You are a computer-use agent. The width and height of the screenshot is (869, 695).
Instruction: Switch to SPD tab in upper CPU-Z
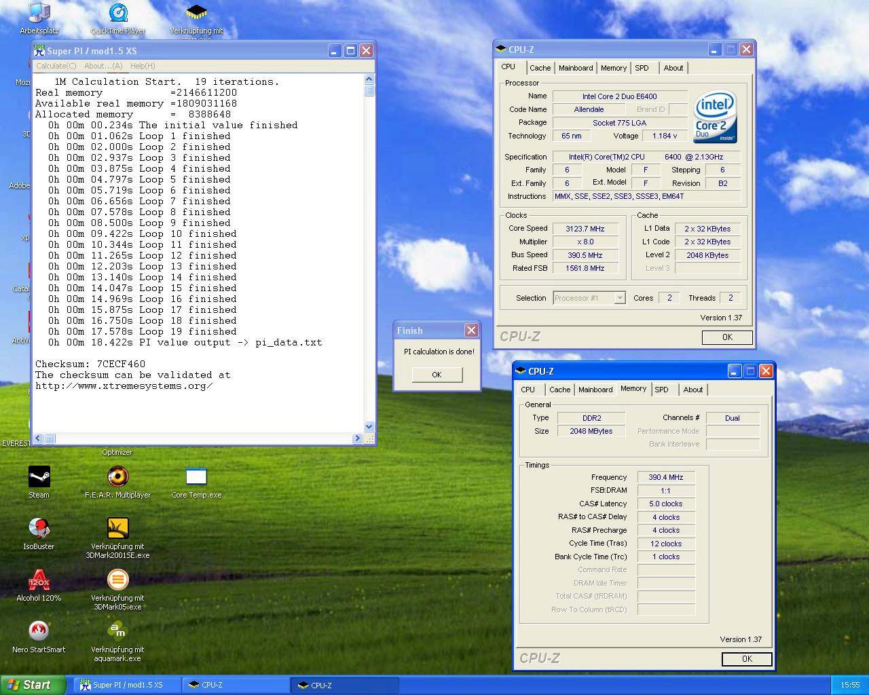click(642, 68)
